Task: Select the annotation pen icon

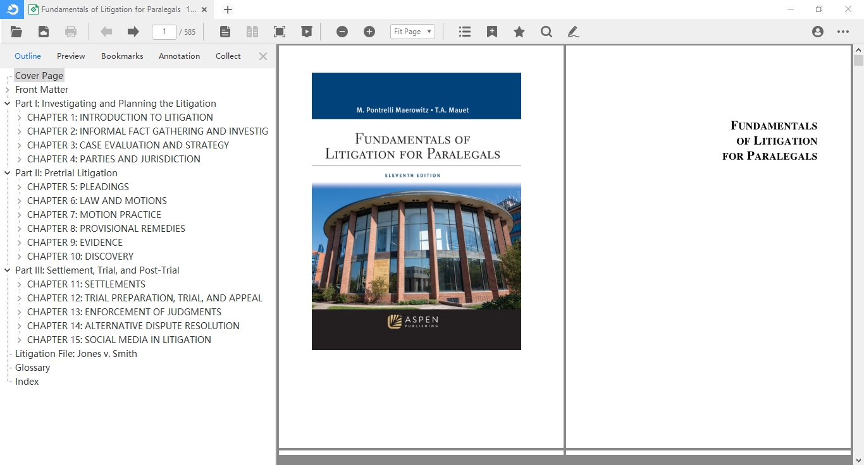Action: point(574,32)
